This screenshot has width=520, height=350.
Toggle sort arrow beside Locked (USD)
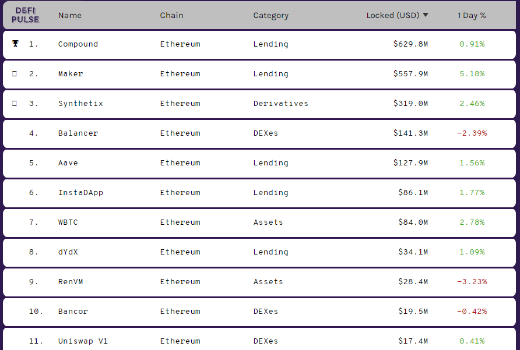pyautogui.click(x=426, y=15)
